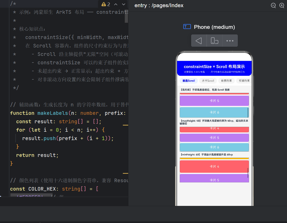The image size is (287, 223).
Task: Click red 卡片 4 in the maxHeight list
Action: coord(214,129)
